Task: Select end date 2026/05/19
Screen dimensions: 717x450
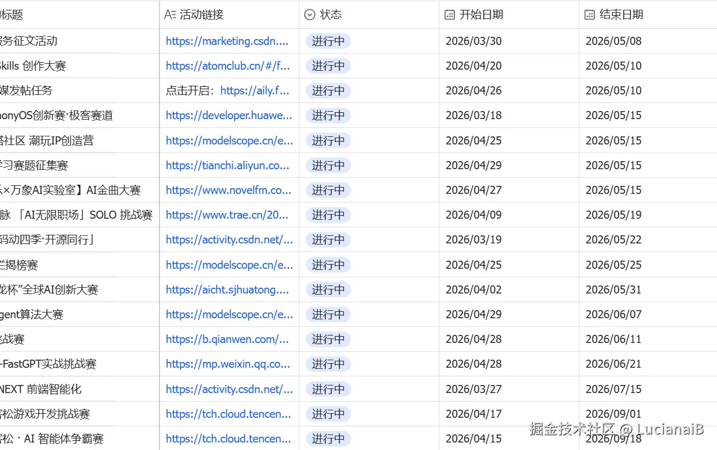Action: point(613,215)
